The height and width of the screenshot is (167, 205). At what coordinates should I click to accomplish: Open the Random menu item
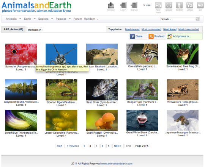pyautogui.click(x=90, y=19)
